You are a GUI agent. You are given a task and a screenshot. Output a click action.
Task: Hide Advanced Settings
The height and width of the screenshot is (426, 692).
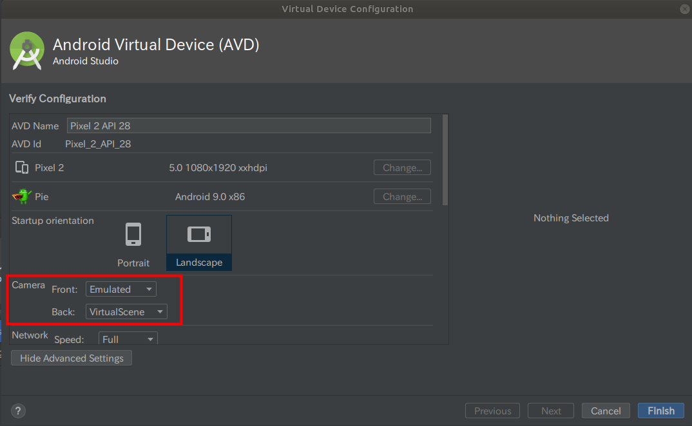(72, 358)
